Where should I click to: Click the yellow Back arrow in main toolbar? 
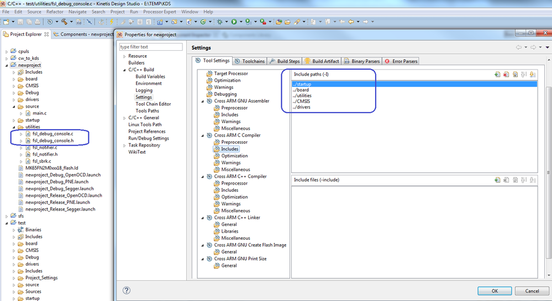point(351,22)
